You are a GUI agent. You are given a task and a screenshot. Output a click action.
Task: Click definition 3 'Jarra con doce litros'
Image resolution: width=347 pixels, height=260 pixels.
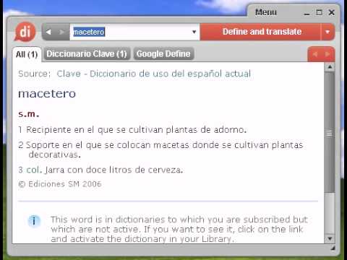click(x=100, y=170)
